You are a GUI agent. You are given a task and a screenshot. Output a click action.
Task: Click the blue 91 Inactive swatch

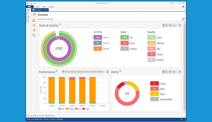click(98, 43)
